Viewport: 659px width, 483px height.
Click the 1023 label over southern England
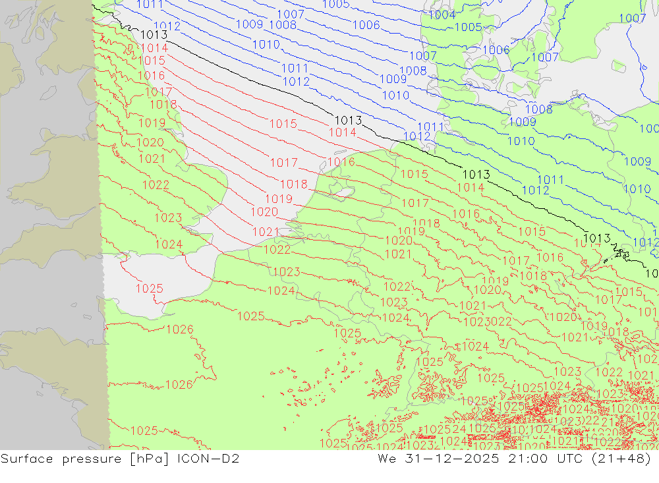point(168,217)
